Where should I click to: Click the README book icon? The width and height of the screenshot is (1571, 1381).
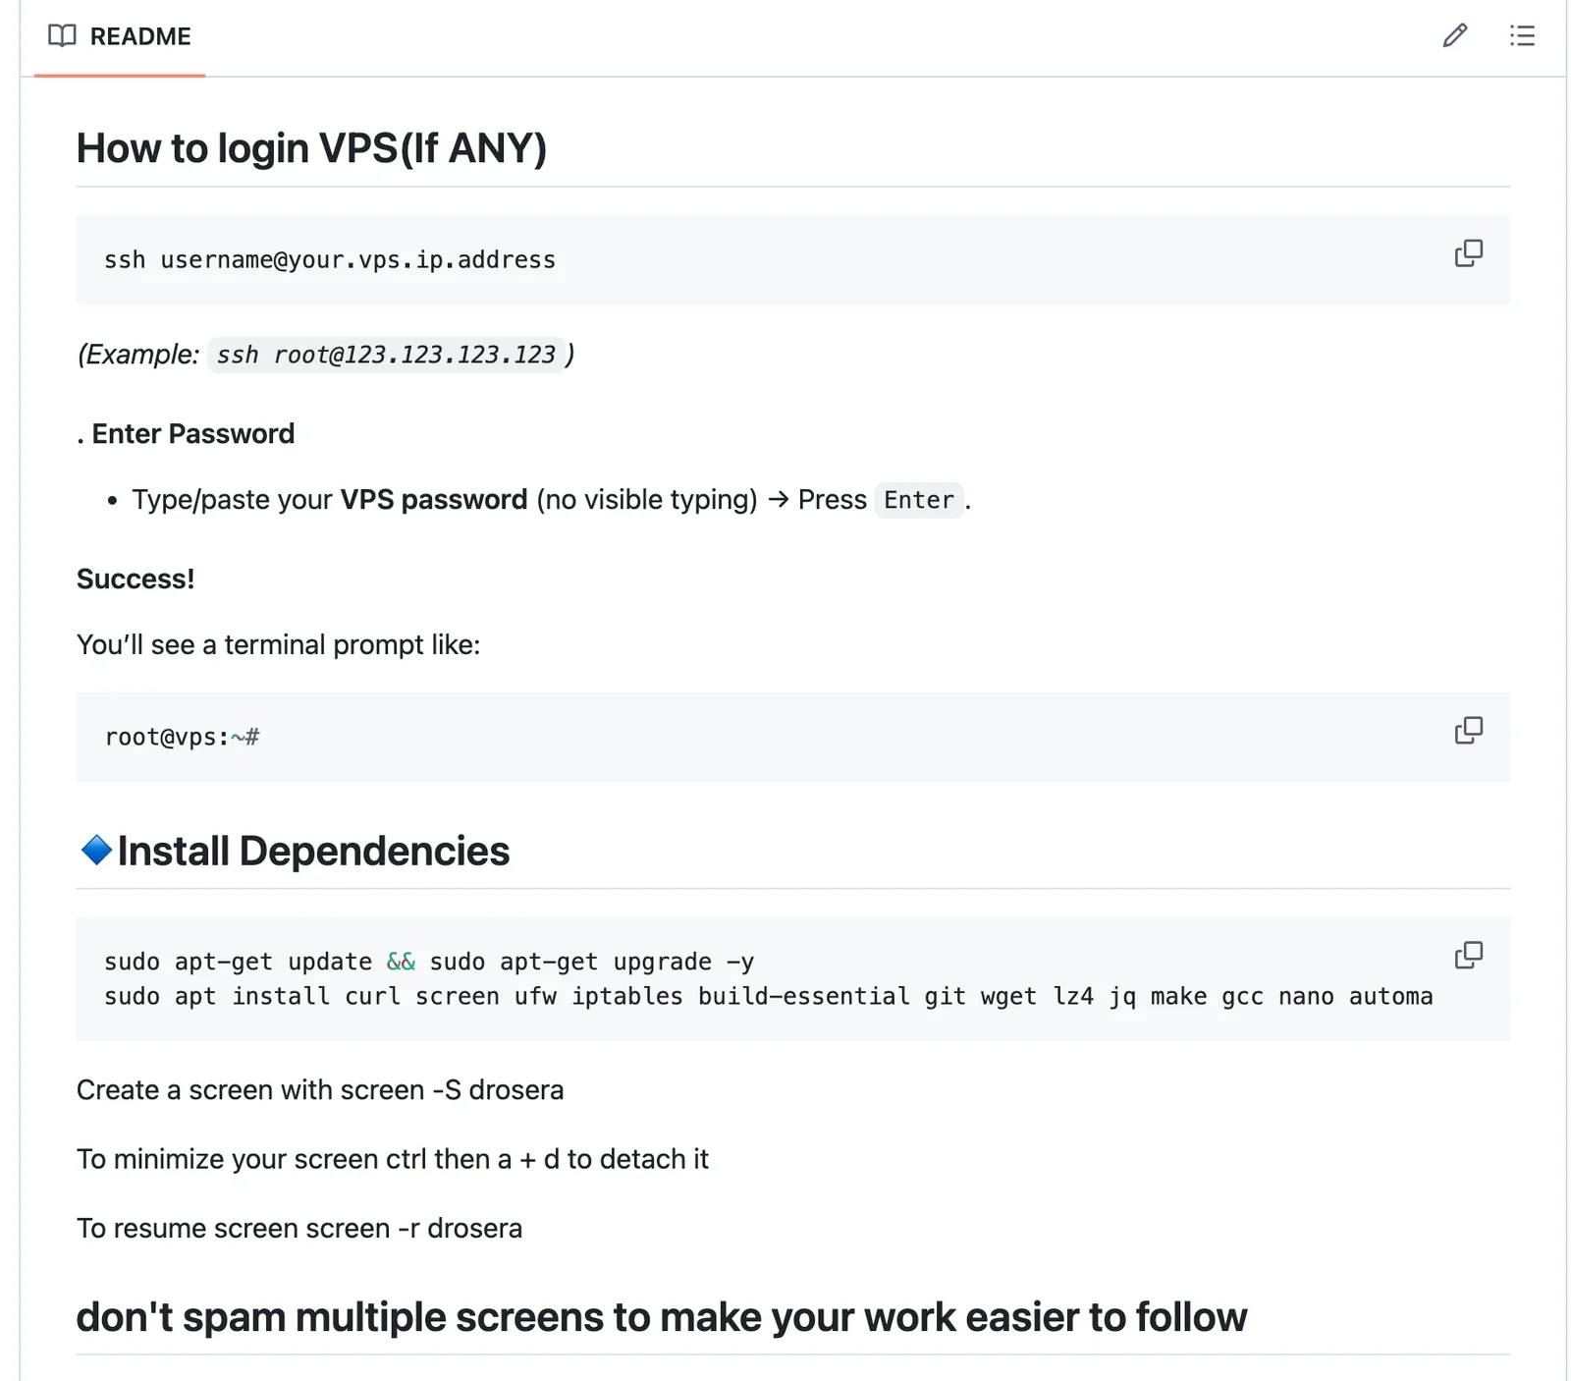click(x=62, y=36)
